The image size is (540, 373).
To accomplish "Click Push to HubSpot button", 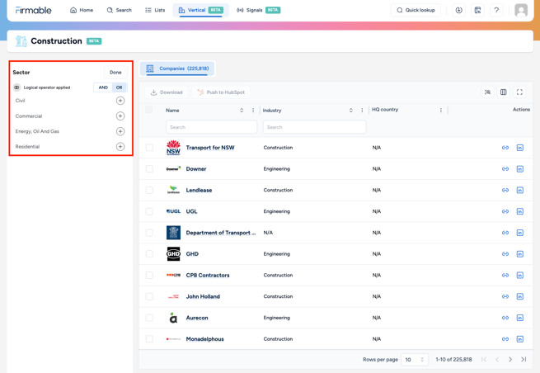I will click(x=221, y=92).
